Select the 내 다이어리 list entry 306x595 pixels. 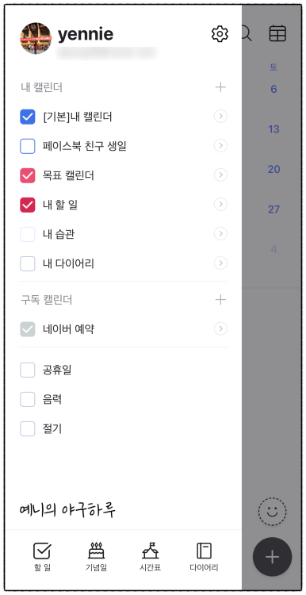coord(123,263)
